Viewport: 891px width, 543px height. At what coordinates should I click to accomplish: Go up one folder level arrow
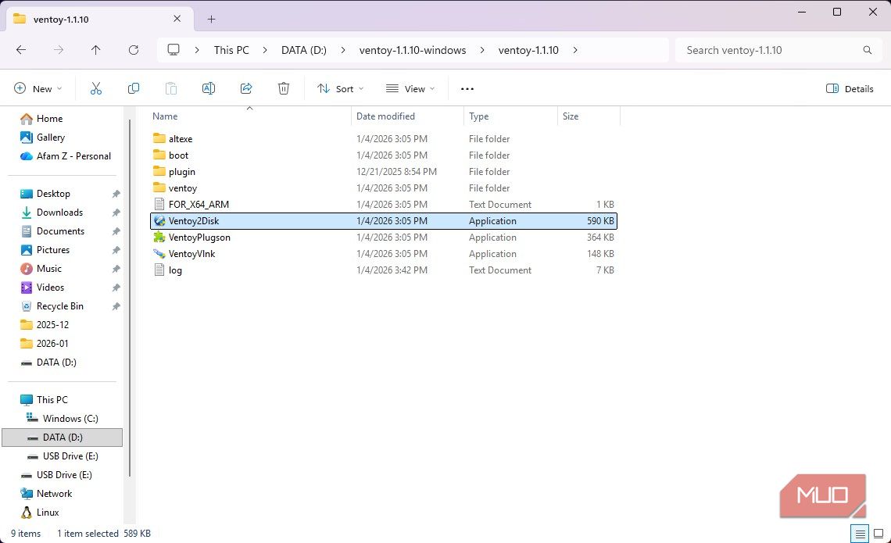pyautogui.click(x=95, y=50)
